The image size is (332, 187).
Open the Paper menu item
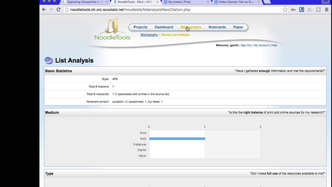pos(238,27)
